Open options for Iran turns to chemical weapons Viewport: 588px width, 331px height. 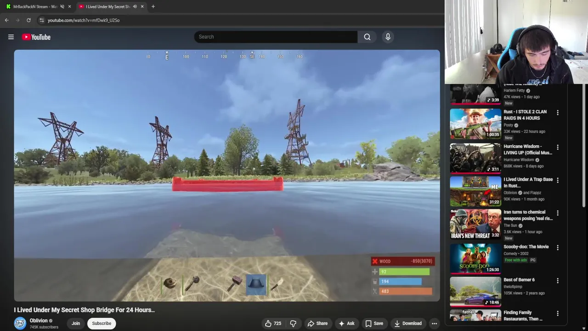558,213
